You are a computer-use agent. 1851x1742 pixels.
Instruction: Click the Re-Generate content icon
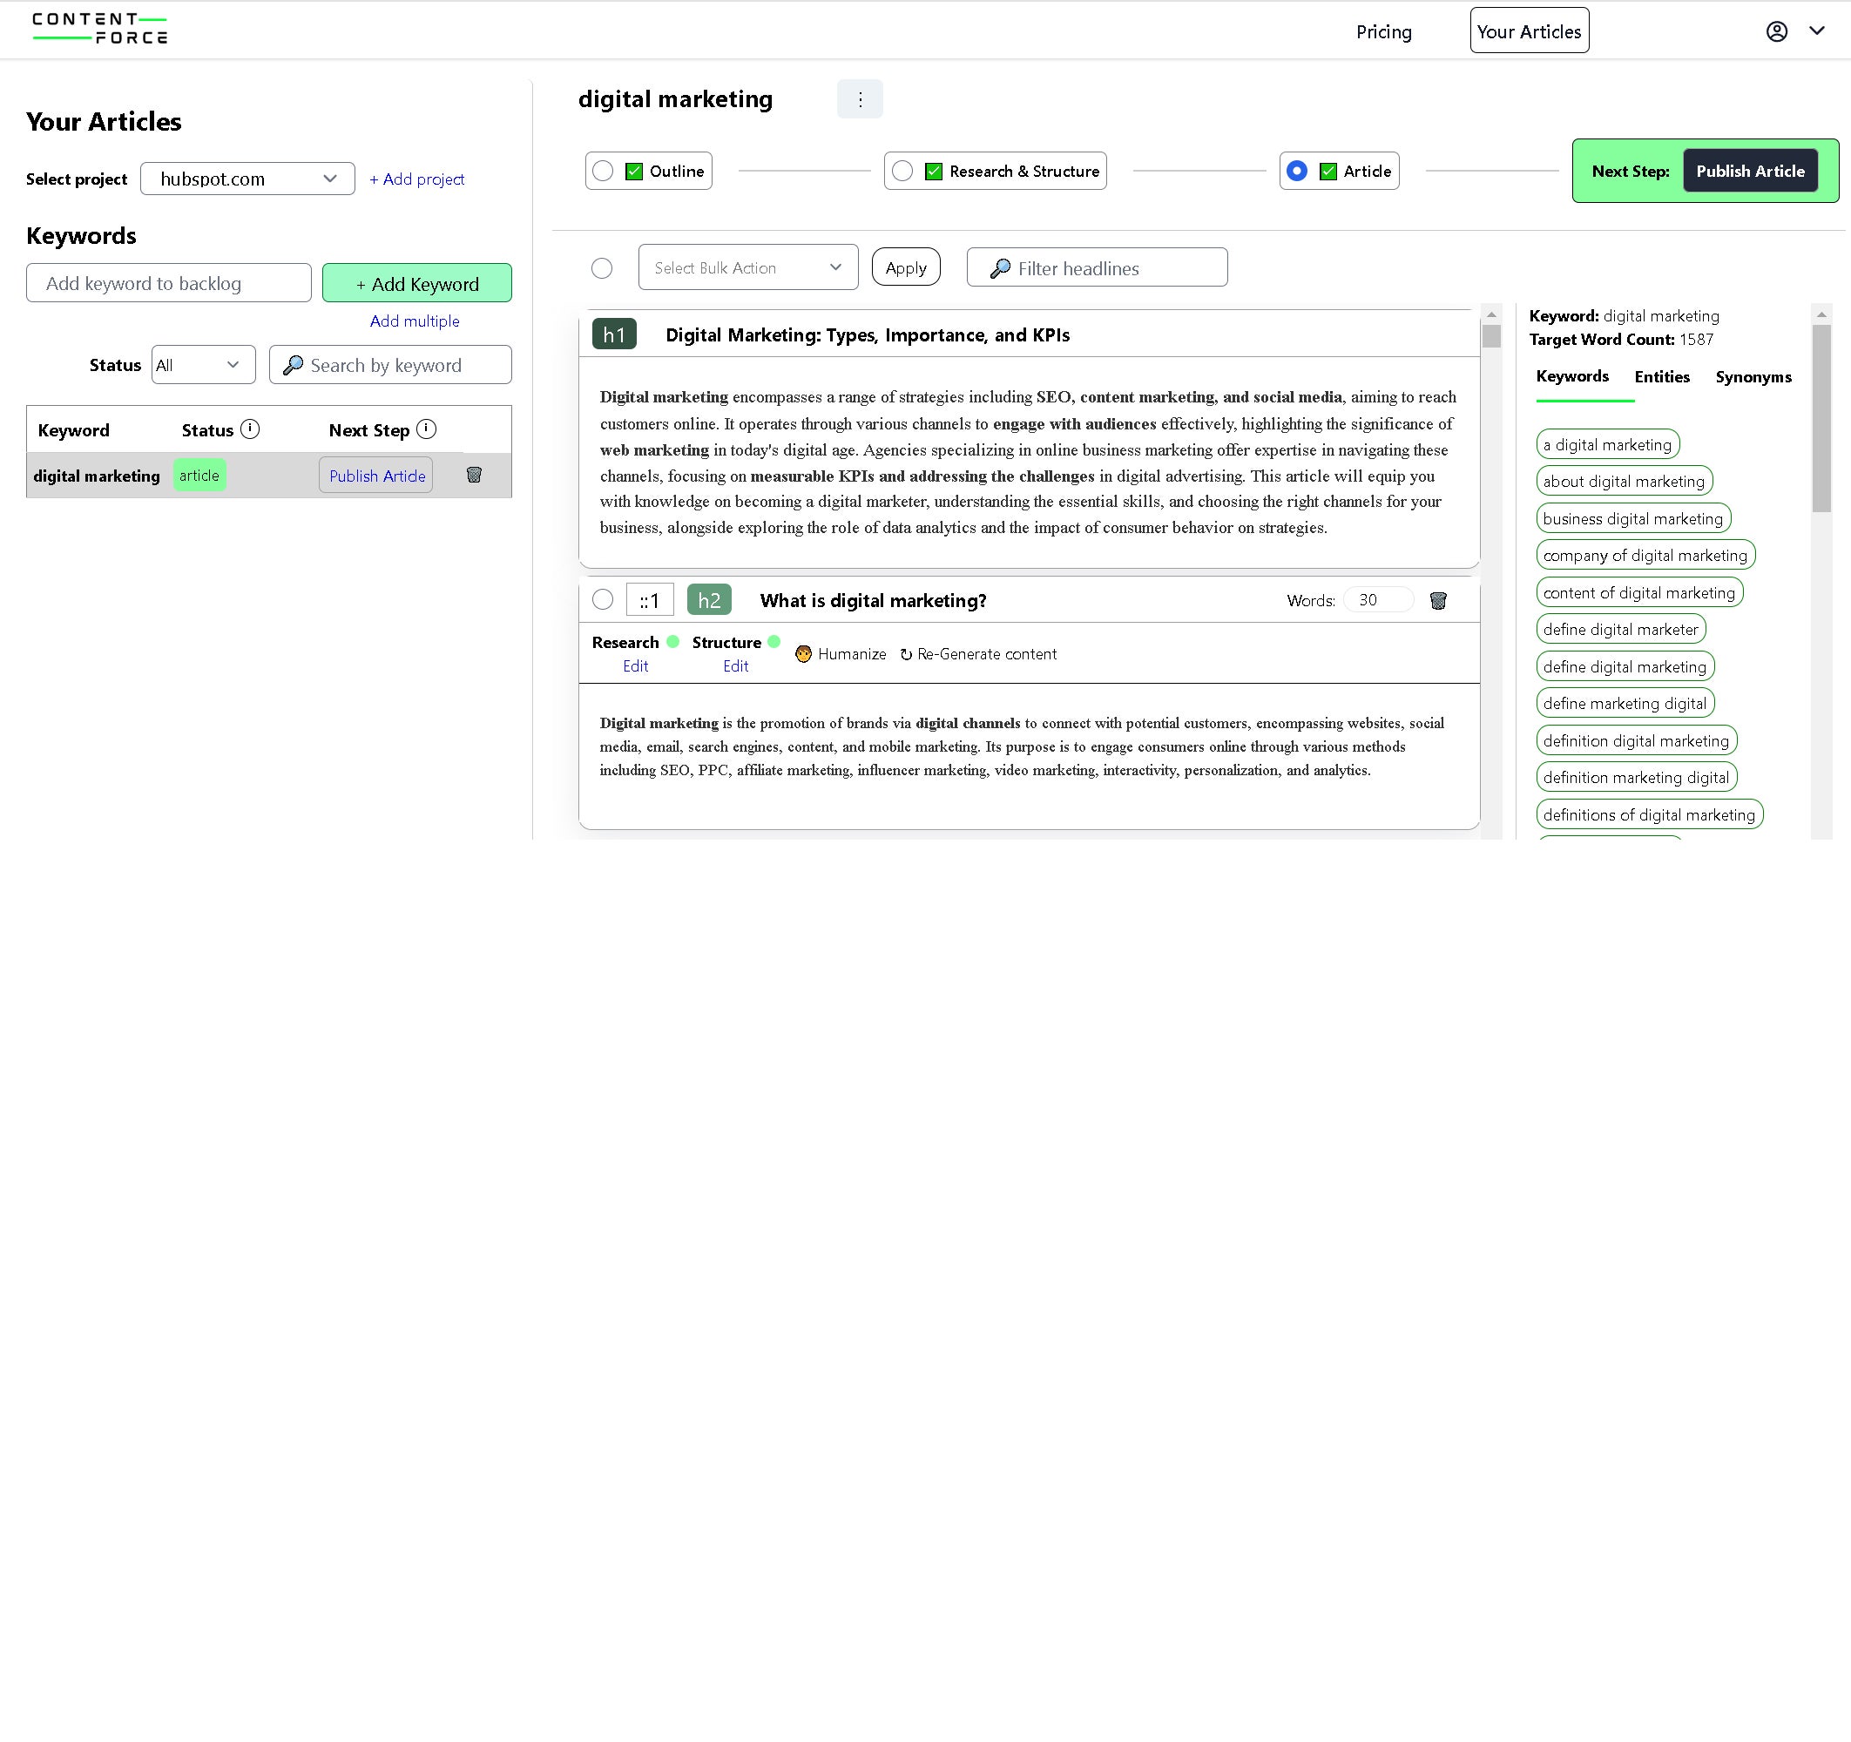pyautogui.click(x=907, y=653)
